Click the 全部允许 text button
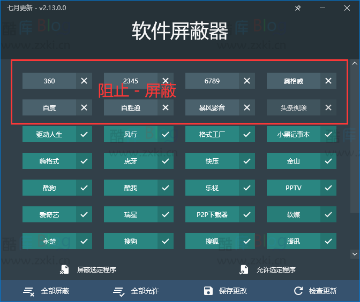The height and width of the screenshot is (302, 360). point(145,291)
